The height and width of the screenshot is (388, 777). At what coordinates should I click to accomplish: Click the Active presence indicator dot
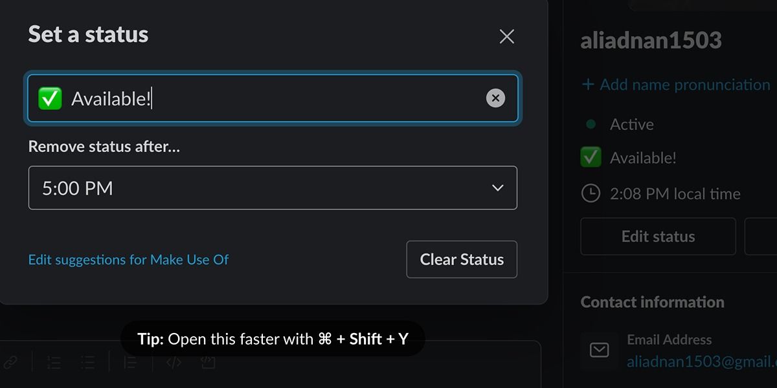click(x=589, y=124)
